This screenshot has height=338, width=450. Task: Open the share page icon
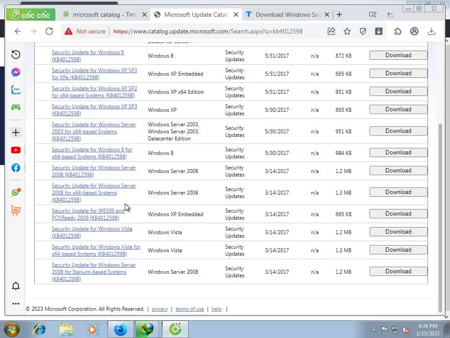tap(331, 31)
